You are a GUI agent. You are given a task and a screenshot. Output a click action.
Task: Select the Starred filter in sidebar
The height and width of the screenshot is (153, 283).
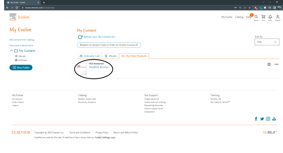point(20,56)
